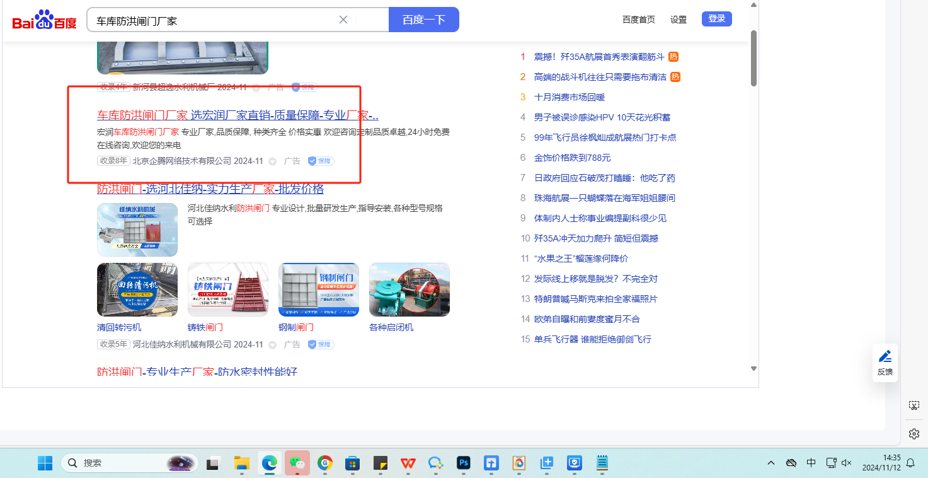Open Google Chrome from the taskbar
This screenshot has height=478, width=928.
pos(325,463)
